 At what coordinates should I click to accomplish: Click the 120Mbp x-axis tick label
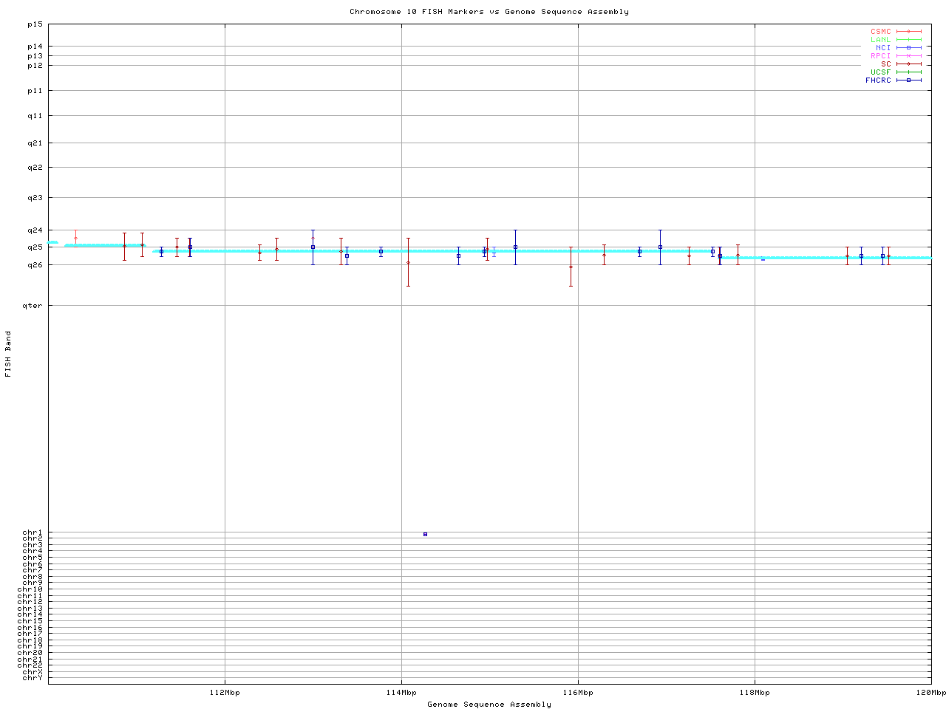tap(930, 693)
